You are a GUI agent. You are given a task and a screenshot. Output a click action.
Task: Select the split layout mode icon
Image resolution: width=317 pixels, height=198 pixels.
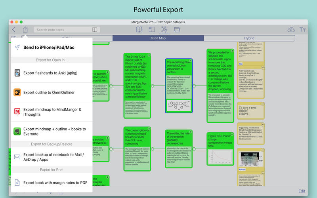click(152, 30)
